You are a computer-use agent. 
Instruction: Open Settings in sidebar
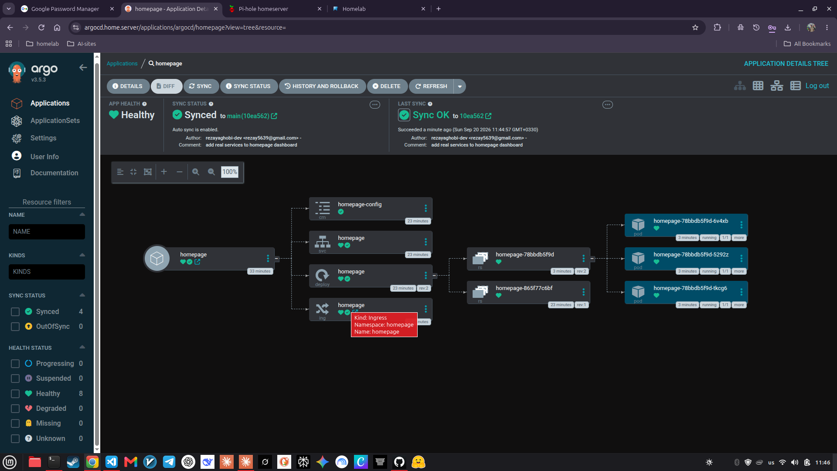point(43,138)
